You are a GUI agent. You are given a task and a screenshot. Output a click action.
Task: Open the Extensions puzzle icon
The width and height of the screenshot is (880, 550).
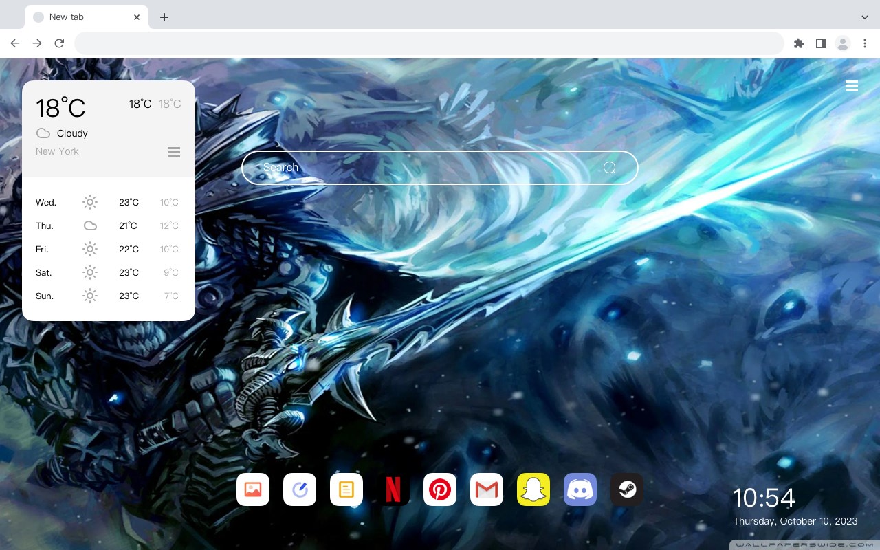click(798, 43)
